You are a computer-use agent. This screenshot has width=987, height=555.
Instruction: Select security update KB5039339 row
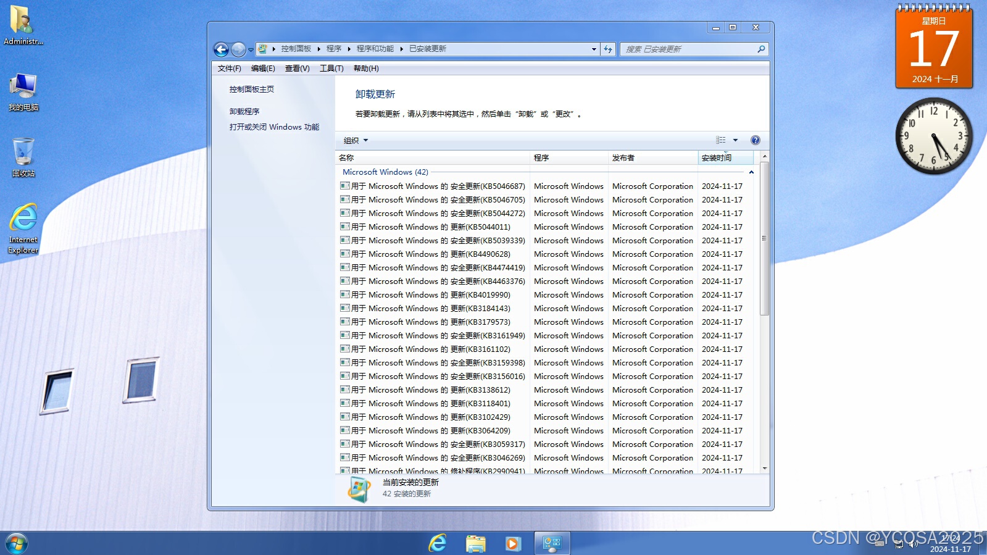[546, 241]
